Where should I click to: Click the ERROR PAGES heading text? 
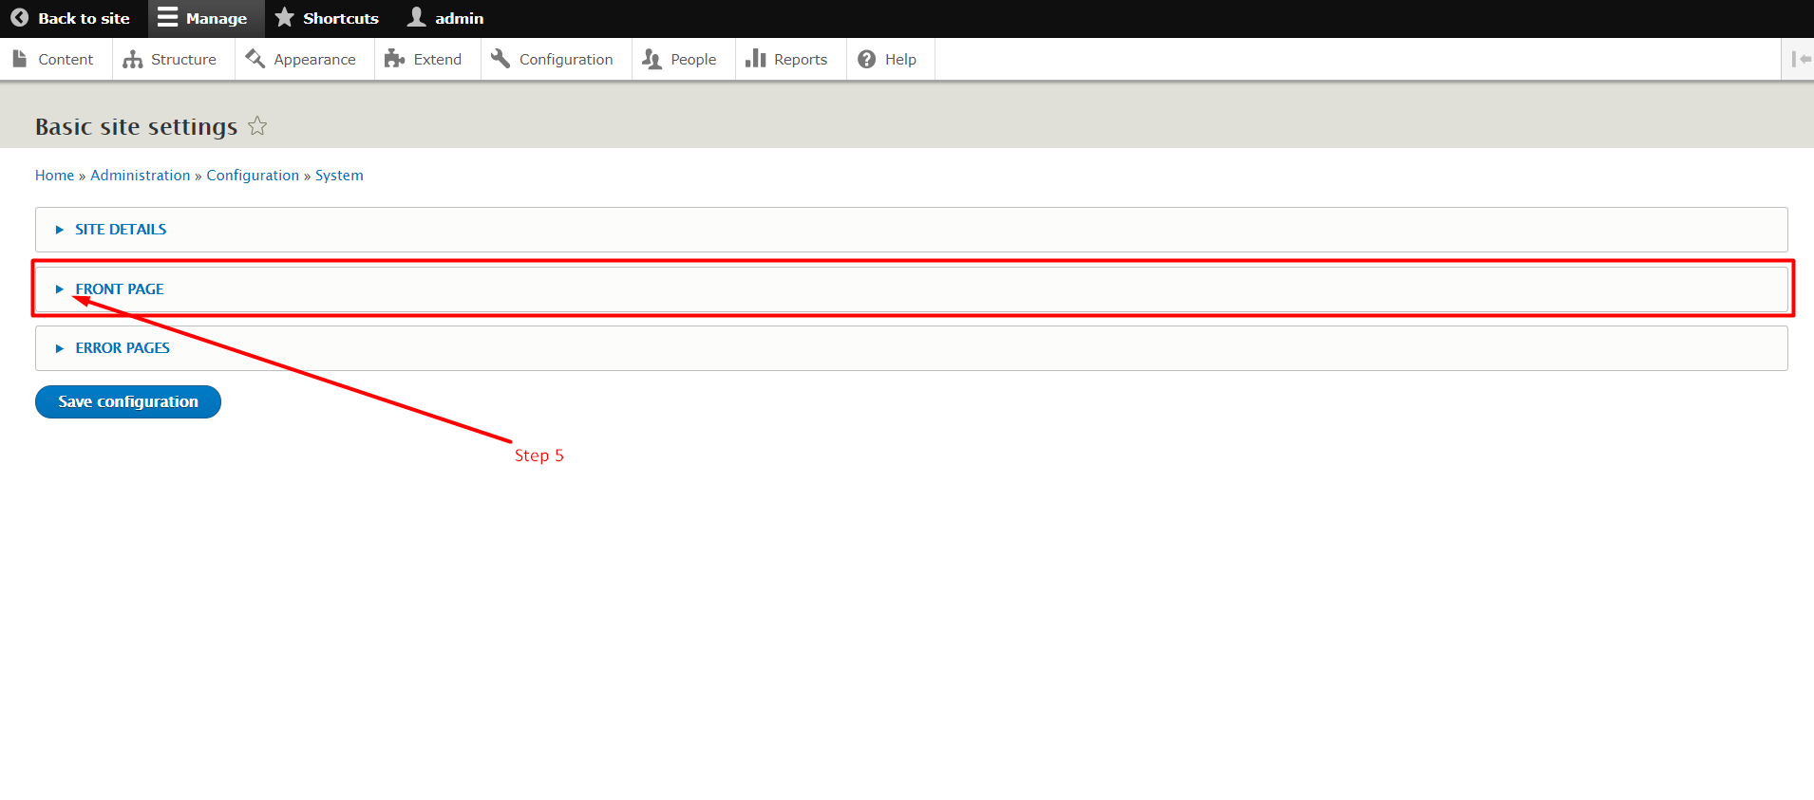[x=123, y=348]
